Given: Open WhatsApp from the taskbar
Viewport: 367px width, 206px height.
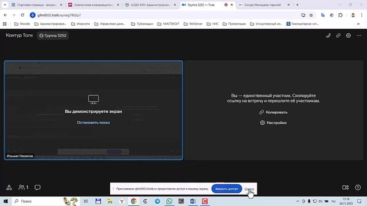Looking at the screenshot, I should [x=169, y=201].
